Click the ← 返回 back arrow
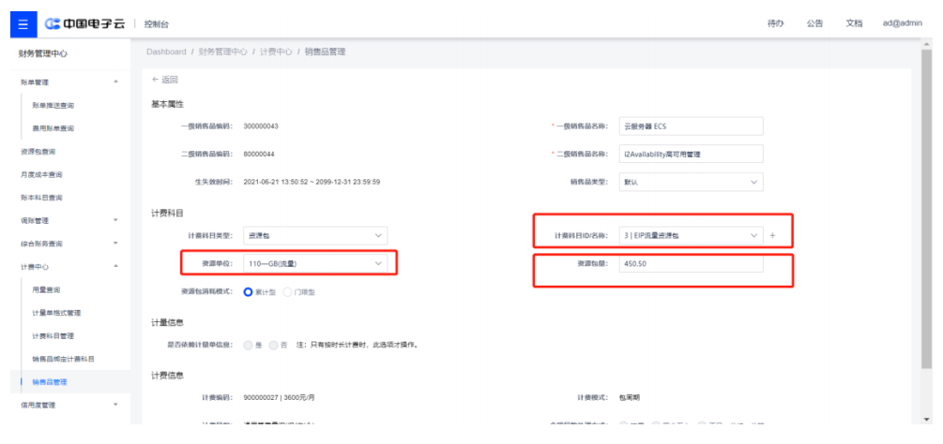This screenshot has height=444, width=943. pyautogui.click(x=164, y=80)
